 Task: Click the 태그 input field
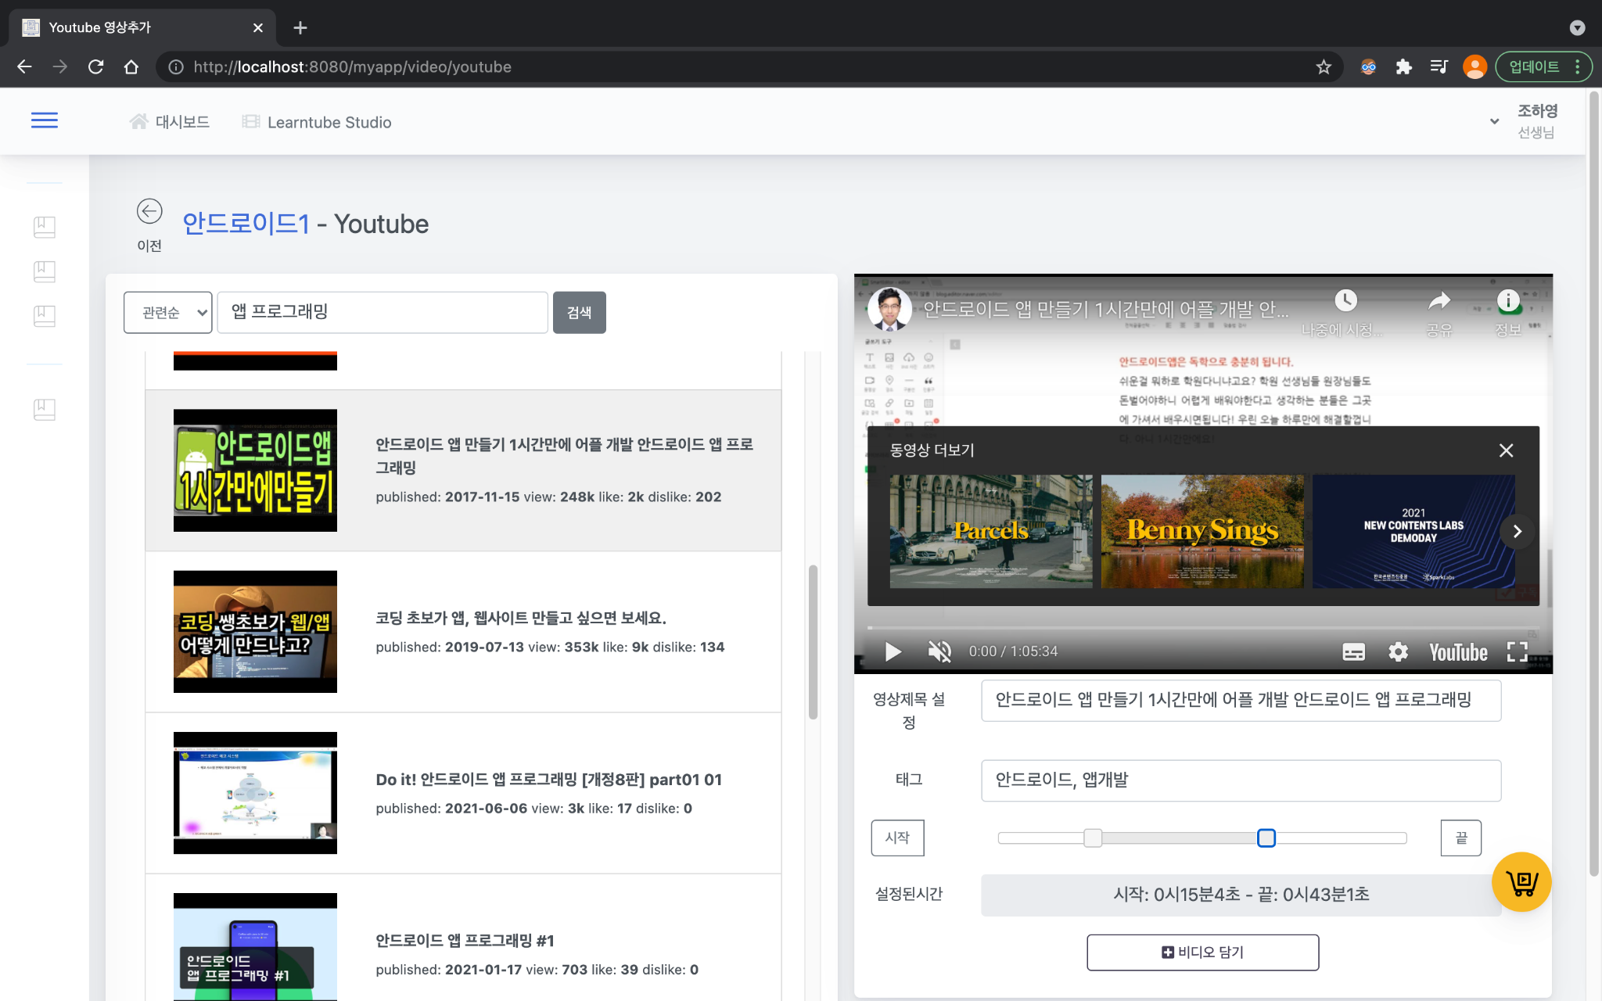(1241, 780)
